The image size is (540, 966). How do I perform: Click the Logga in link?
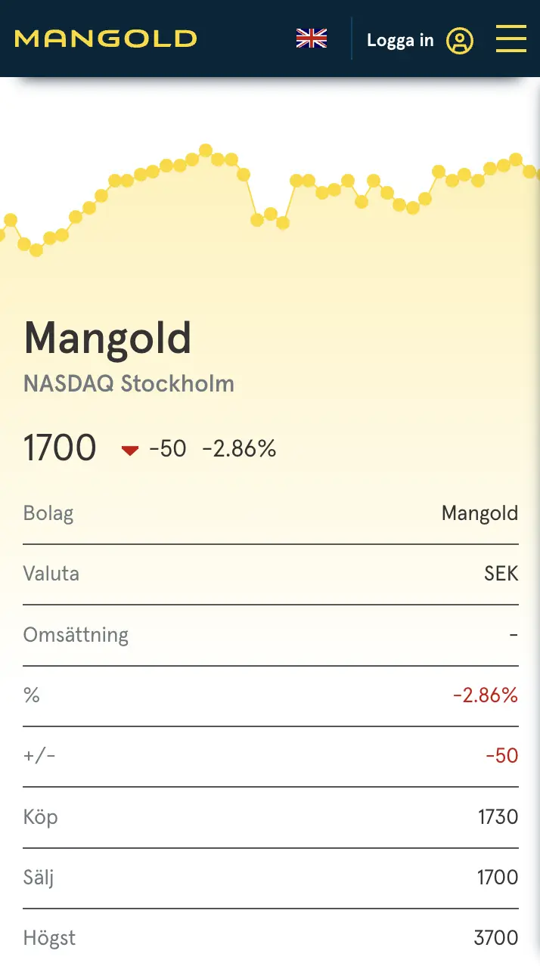click(x=400, y=40)
